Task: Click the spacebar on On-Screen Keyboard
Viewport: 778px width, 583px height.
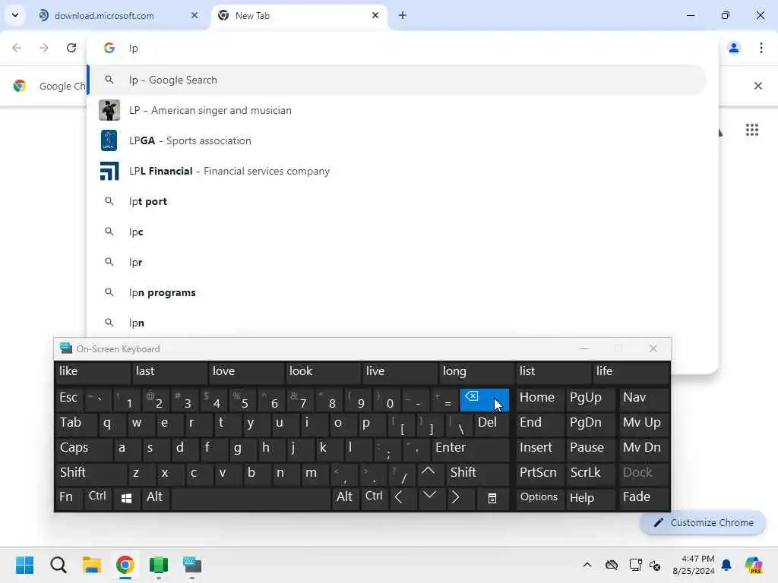Action: point(251,498)
